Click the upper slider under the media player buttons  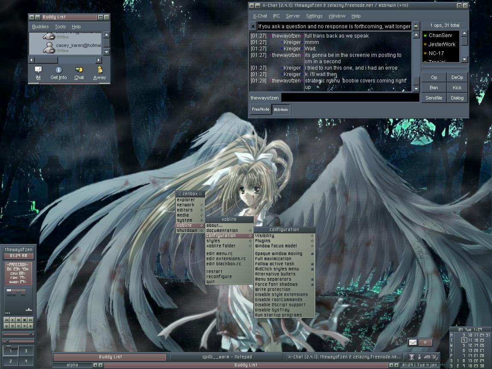(18, 334)
